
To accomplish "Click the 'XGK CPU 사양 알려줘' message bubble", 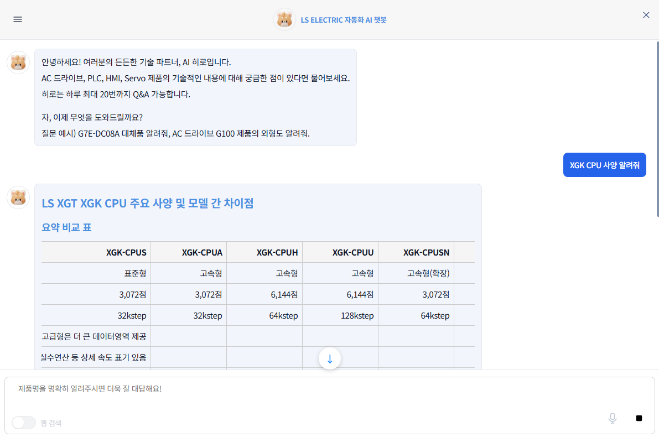I will click(604, 164).
